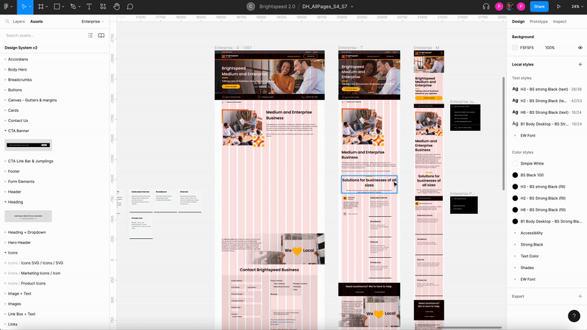Click the C team avatar icon
Screen dimensions: 587x330
coord(250,7)
